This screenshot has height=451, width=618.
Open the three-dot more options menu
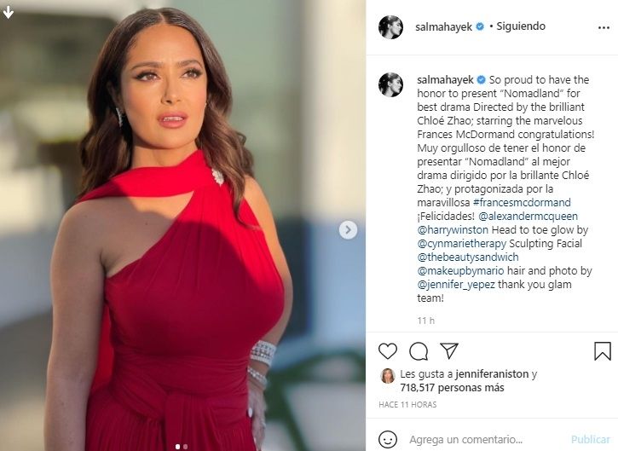604,27
